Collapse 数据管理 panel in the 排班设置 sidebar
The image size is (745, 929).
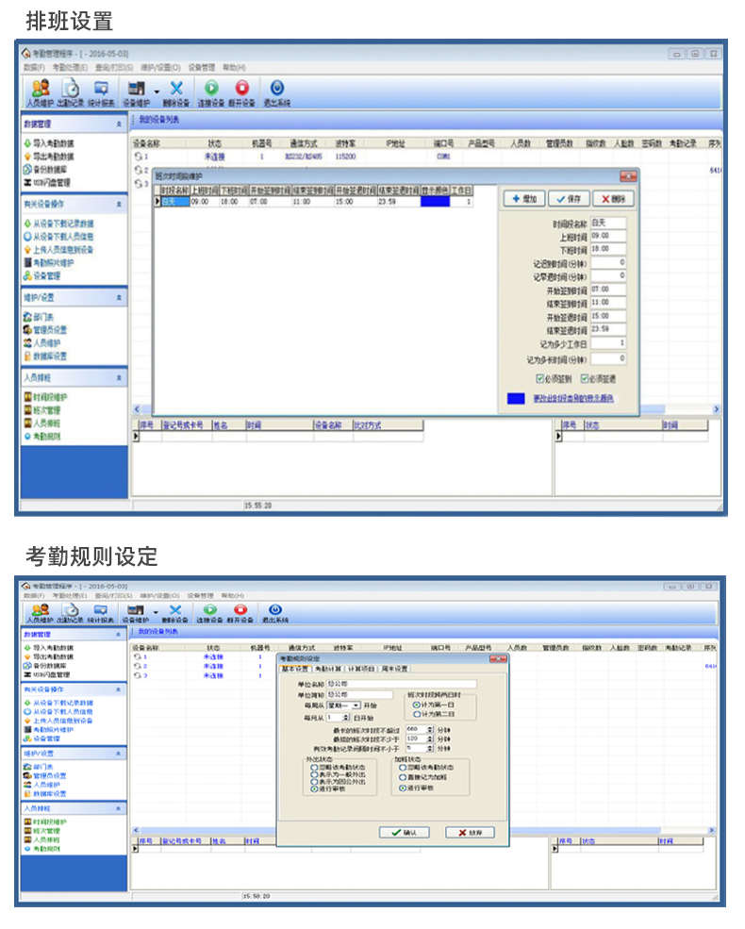coord(119,124)
